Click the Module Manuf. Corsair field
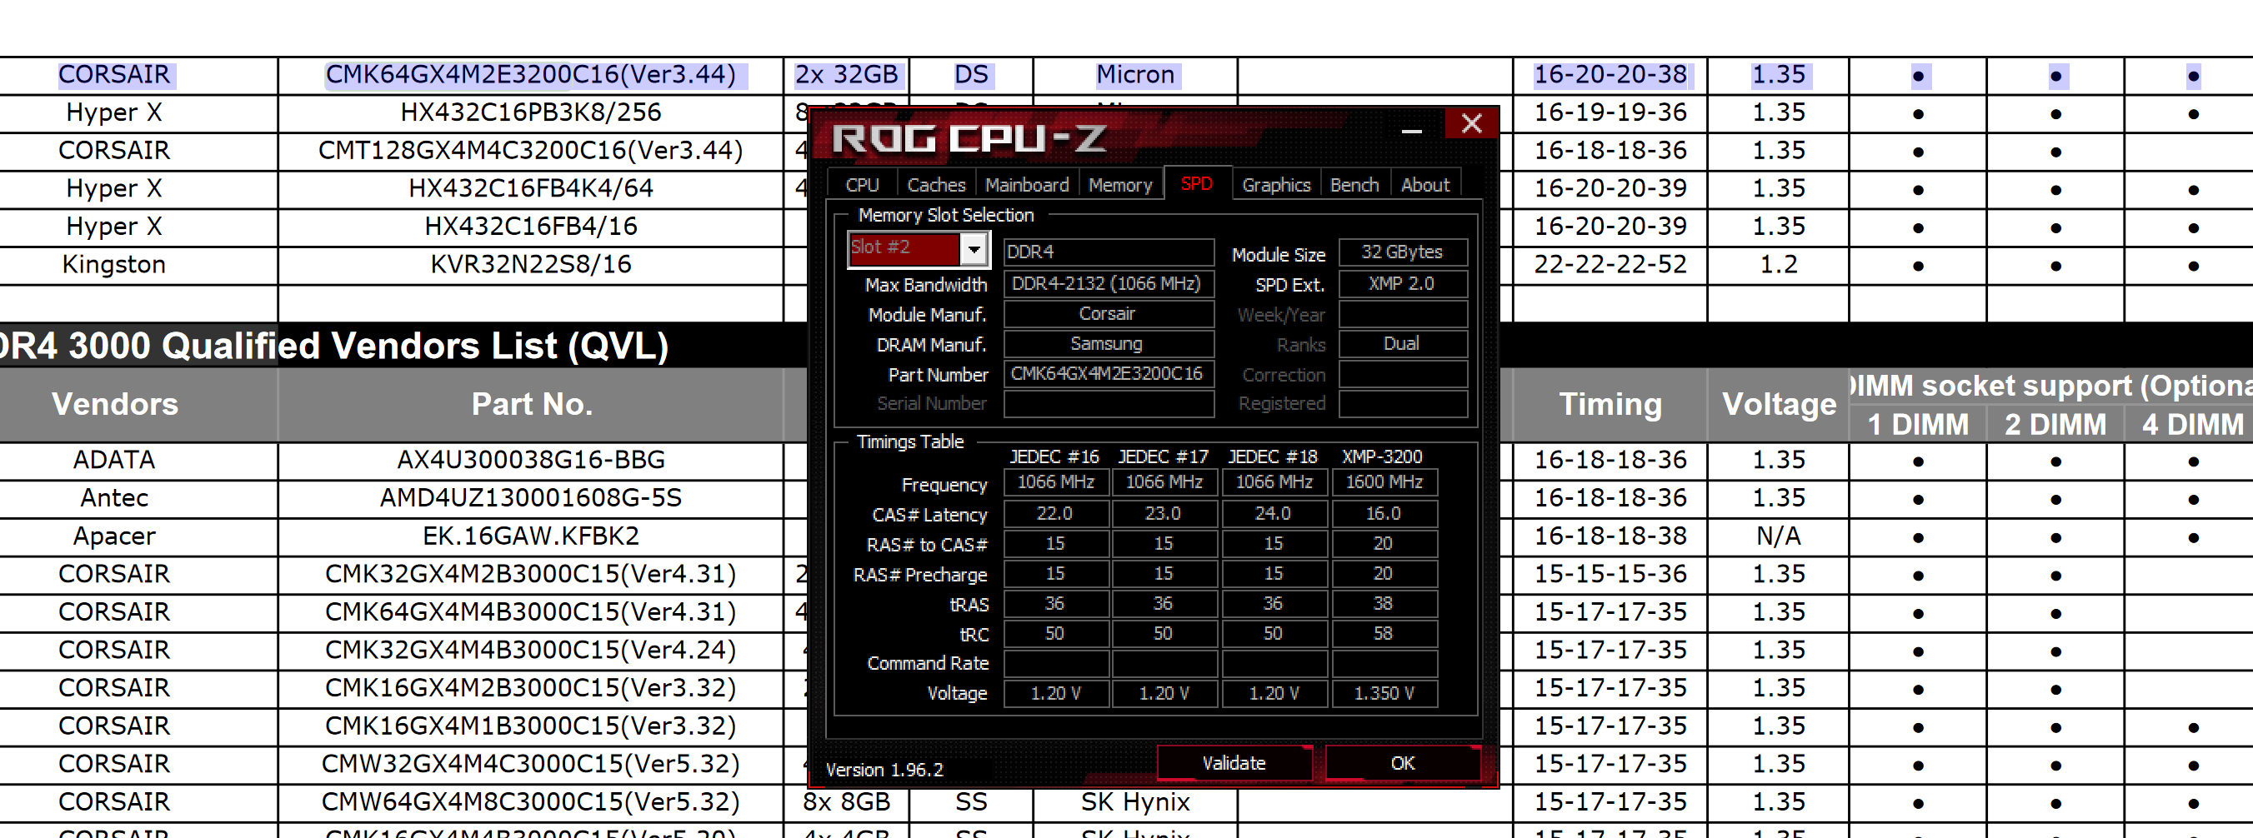The image size is (2253, 838). tap(1108, 314)
